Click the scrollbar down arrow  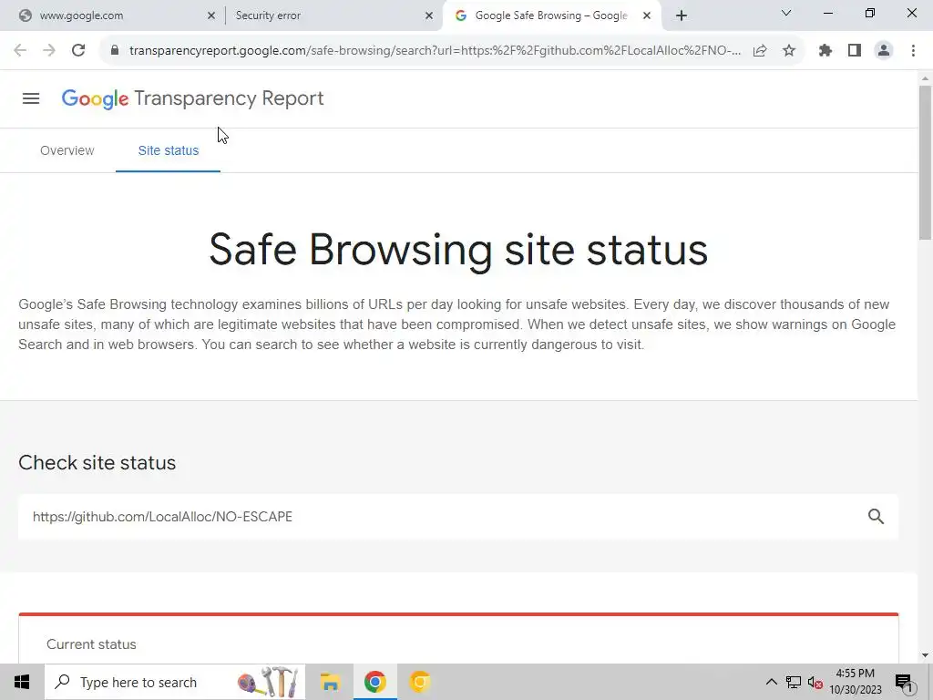coord(925,655)
